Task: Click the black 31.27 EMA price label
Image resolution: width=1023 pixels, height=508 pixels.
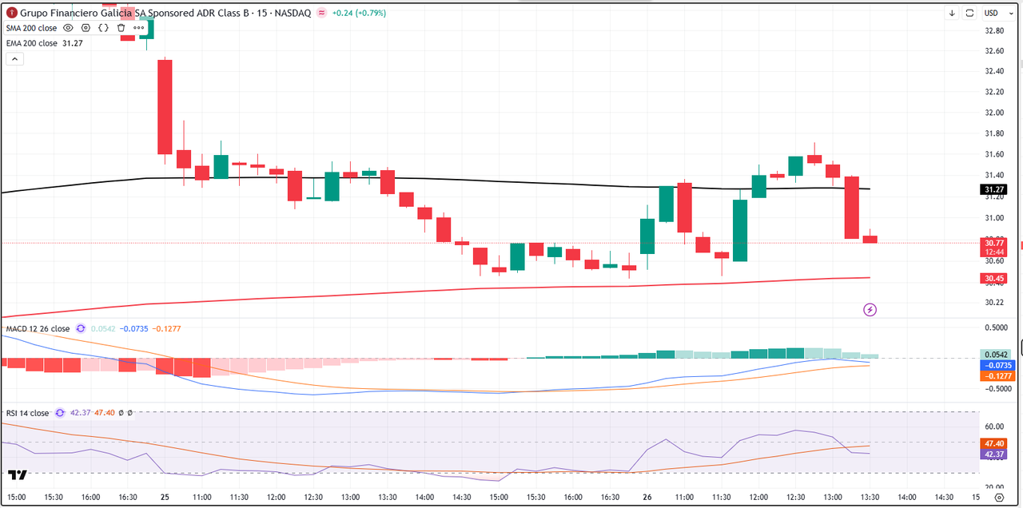Action: pos(993,189)
